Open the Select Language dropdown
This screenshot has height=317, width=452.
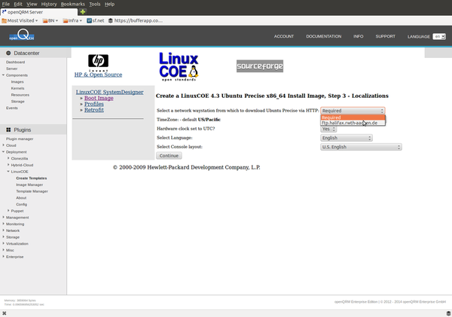click(x=347, y=138)
